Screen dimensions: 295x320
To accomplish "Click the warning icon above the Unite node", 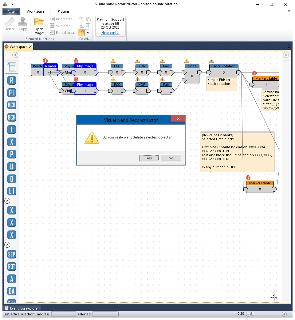I will click(x=187, y=61).
